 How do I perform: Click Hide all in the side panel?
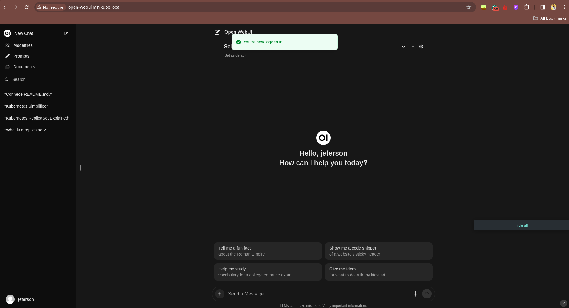click(x=521, y=225)
